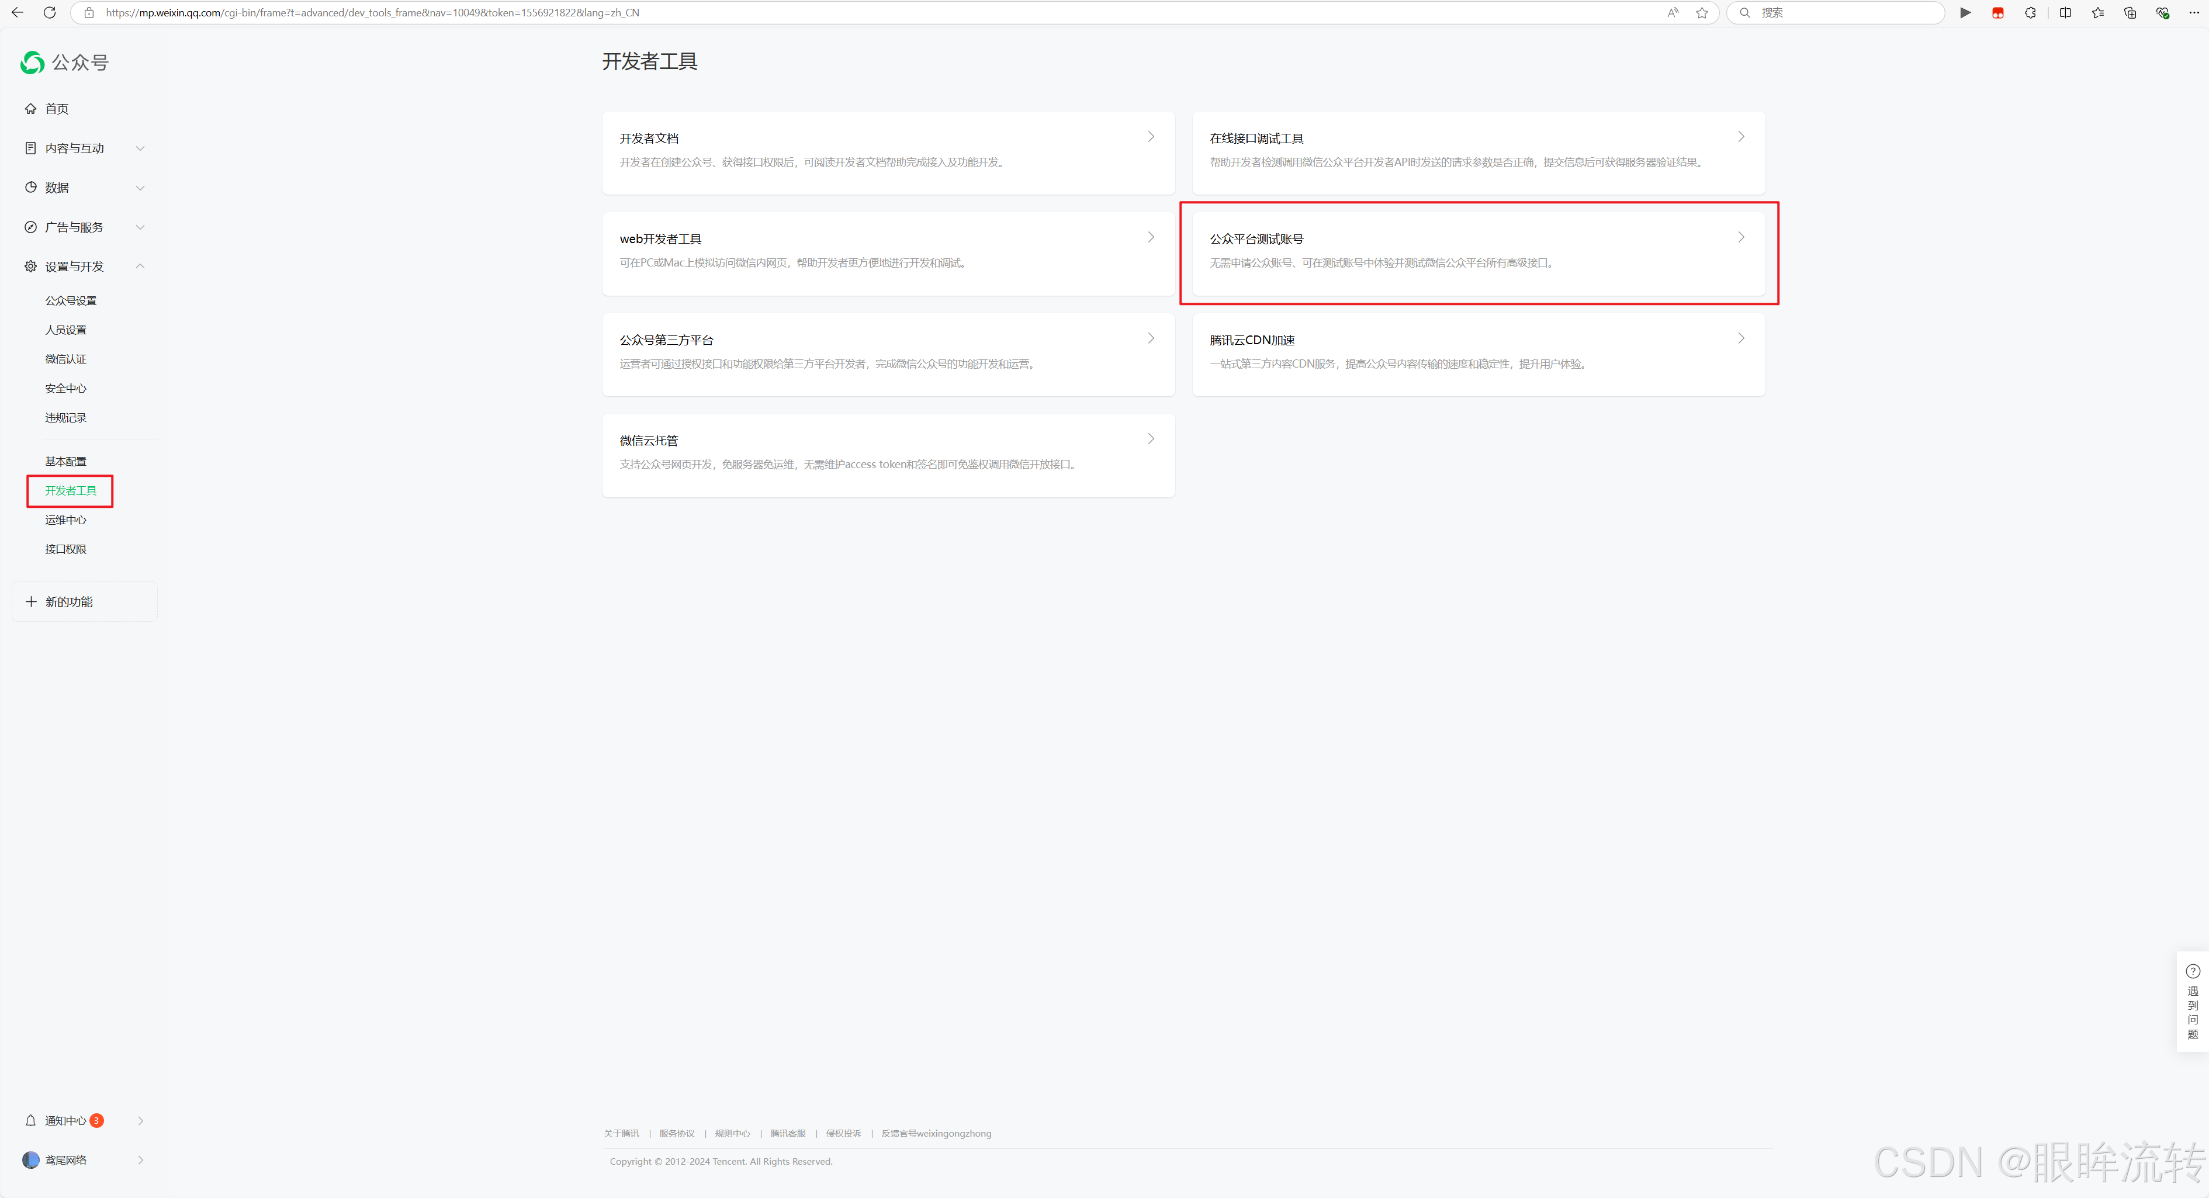Click the browser 搜索 search field
The image size is (2209, 1198).
1844,13
